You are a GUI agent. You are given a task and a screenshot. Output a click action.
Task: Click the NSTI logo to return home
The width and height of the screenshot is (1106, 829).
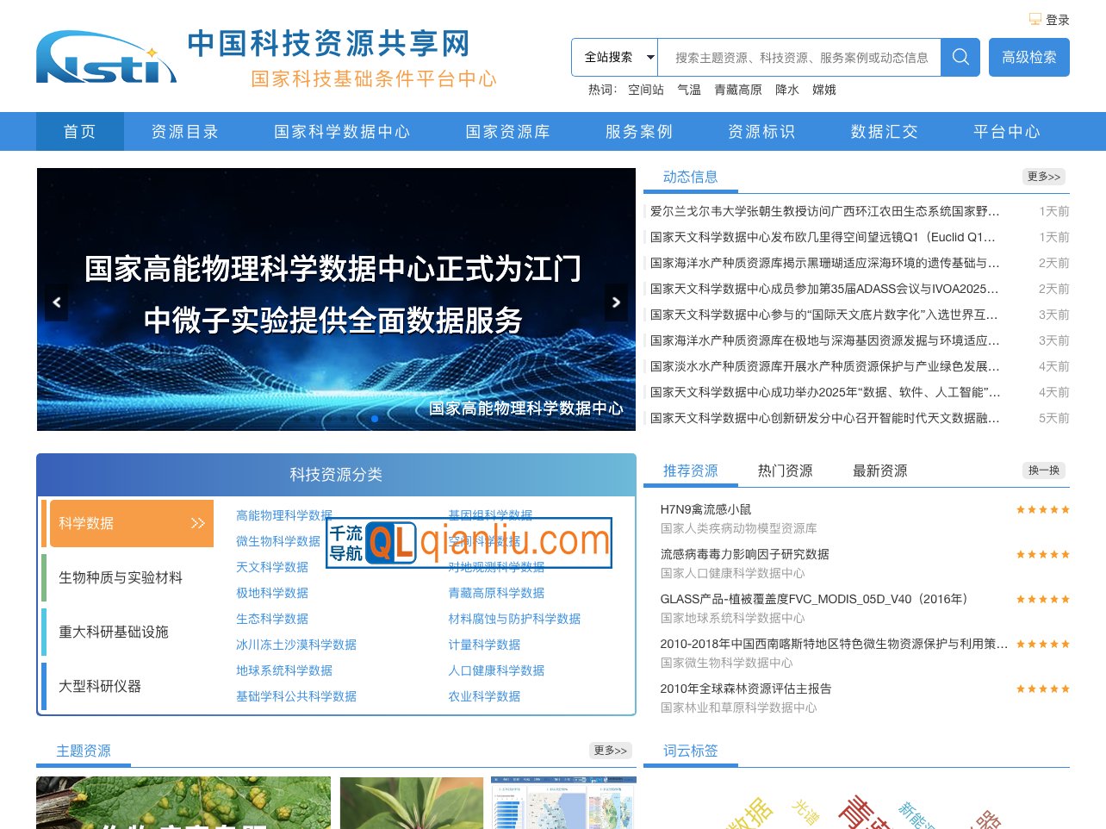103,59
